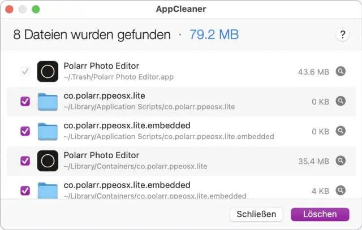
Task: Reveal Polarr Photo Editor.app in Finder via magnifier
Action: pos(340,72)
